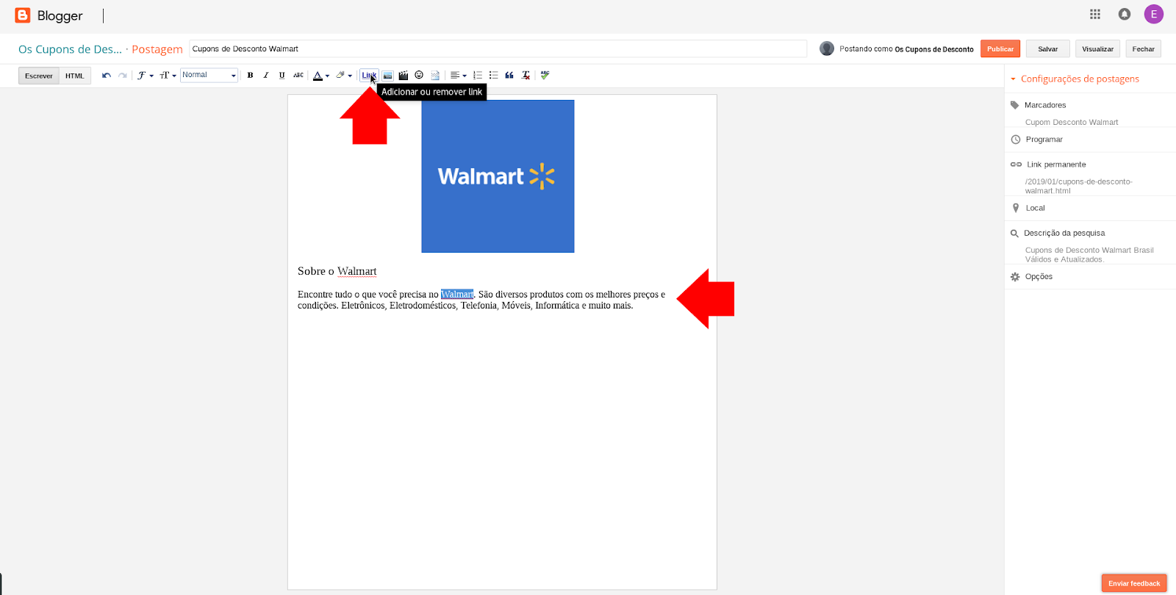Insert an image into the post
This screenshot has width=1176, height=595.
tap(387, 76)
